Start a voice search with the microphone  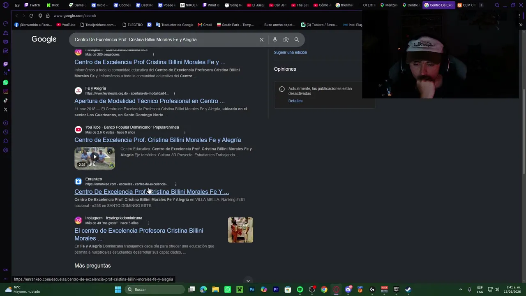point(275,39)
